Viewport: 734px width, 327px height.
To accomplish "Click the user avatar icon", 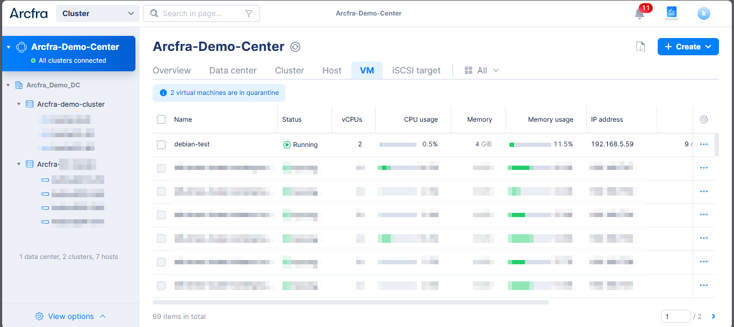I will pos(703,14).
